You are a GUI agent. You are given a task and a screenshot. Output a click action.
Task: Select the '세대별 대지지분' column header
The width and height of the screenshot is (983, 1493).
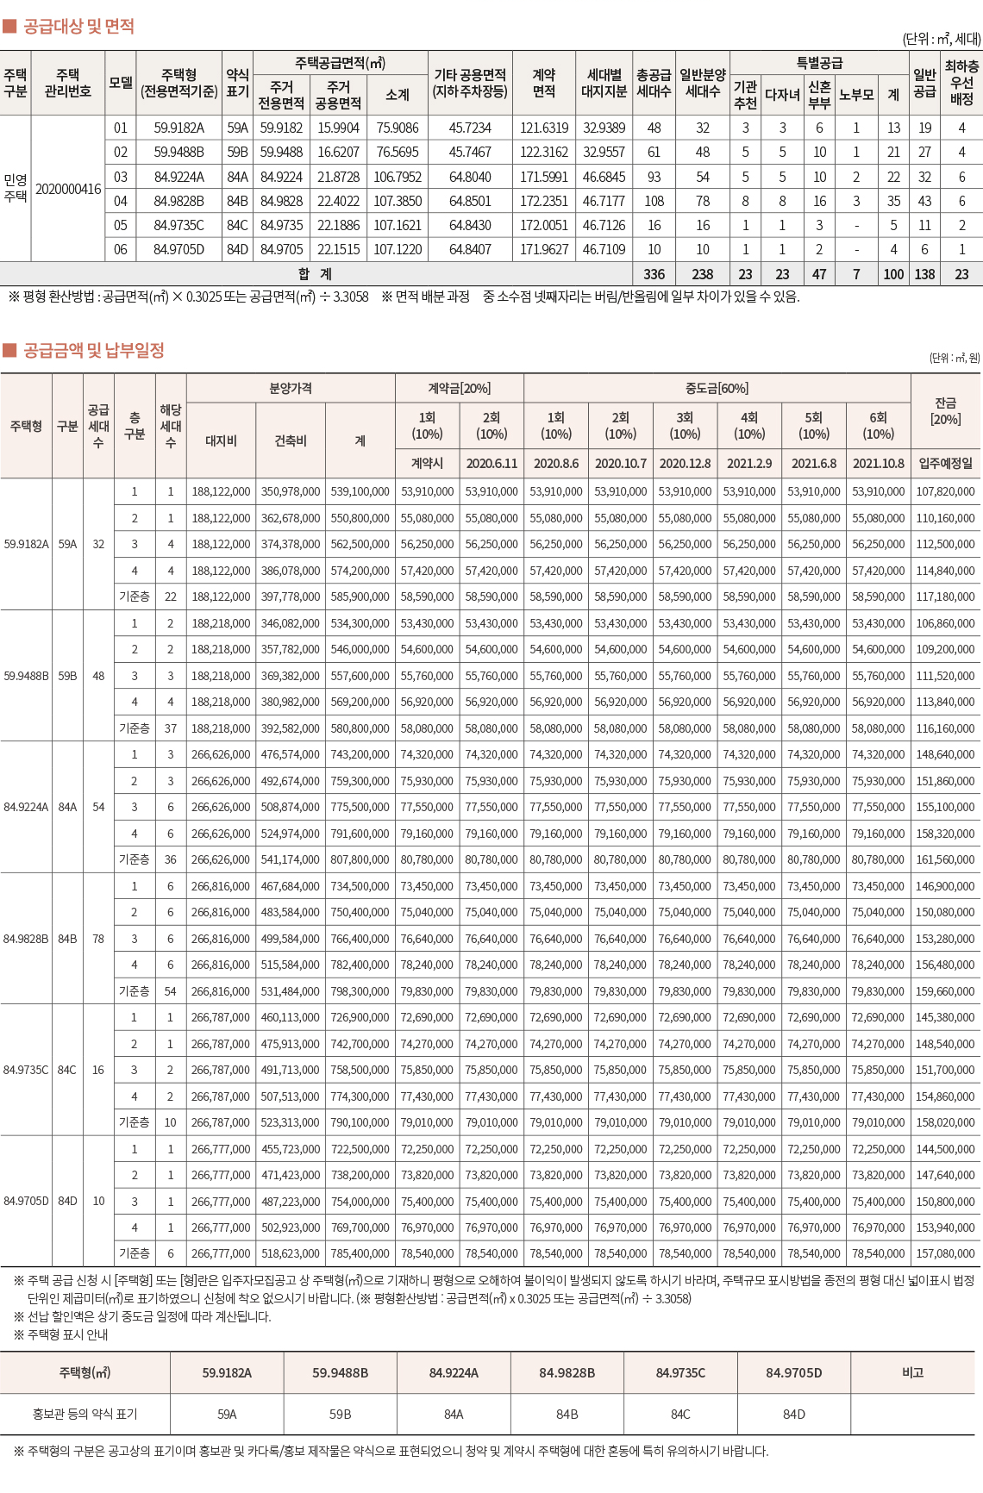click(604, 83)
